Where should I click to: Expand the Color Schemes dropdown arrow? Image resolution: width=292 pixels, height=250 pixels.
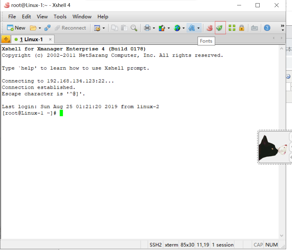tap(169, 28)
